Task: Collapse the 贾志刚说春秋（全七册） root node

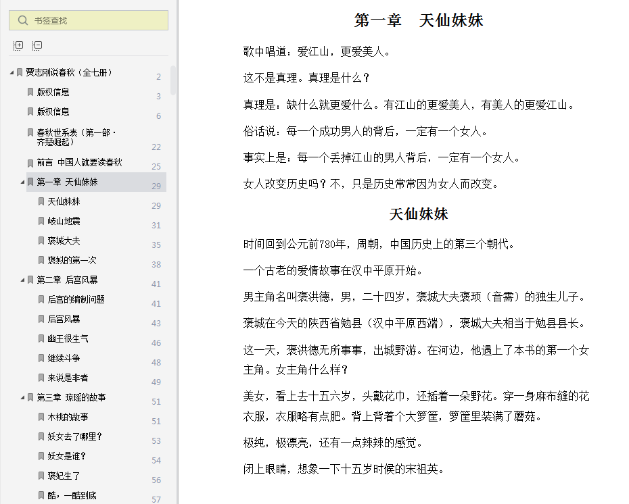Action: (11, 72)
